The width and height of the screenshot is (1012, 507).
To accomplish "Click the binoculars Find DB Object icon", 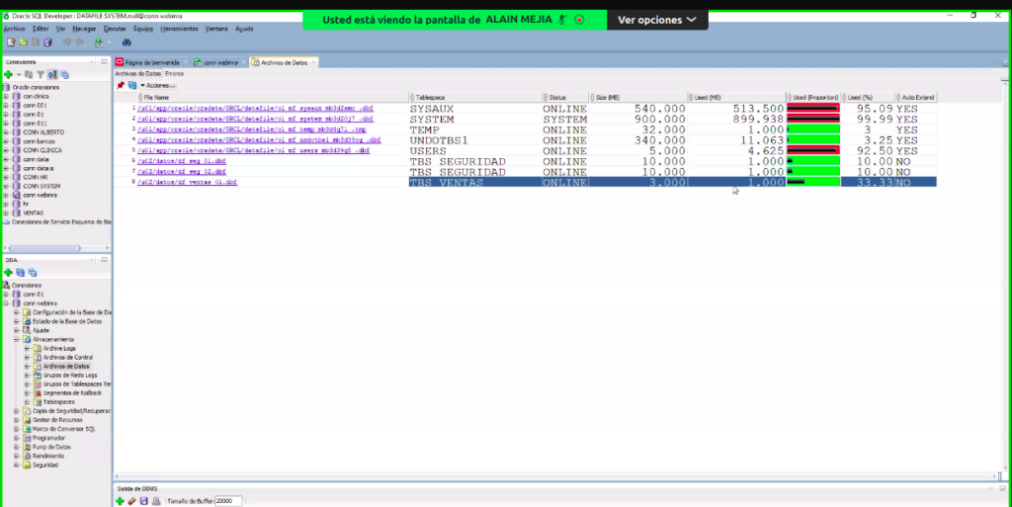I will (x=126, y=42).
